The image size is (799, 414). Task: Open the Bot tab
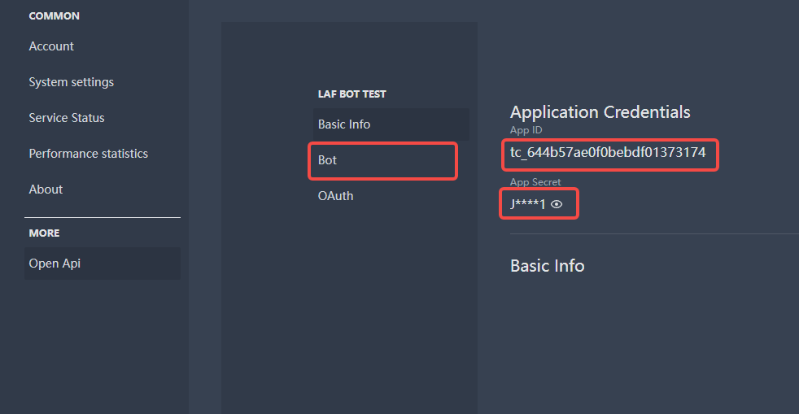(382, 160)
